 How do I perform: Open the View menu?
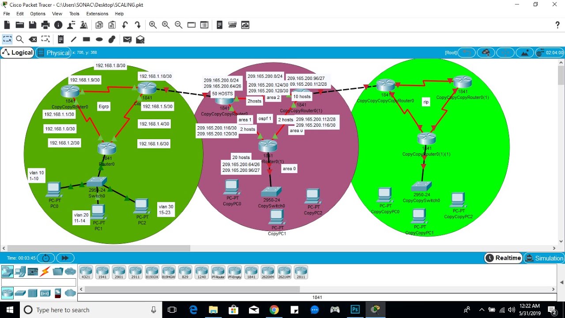pos(57,14)
